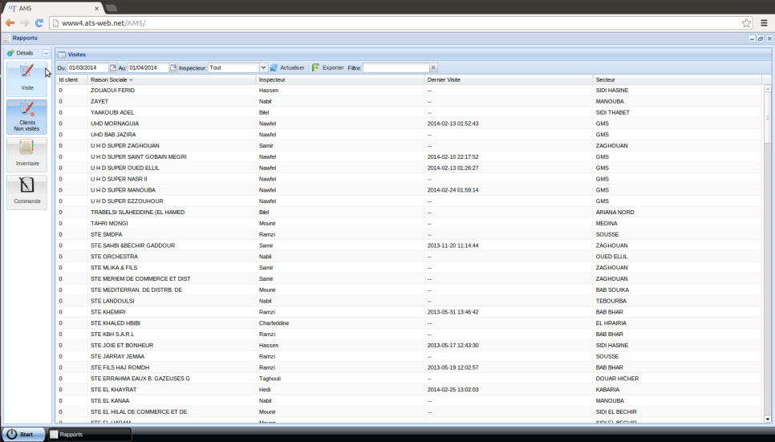
Task: Bookmark this page with star icon
Action: click(746, 22)
